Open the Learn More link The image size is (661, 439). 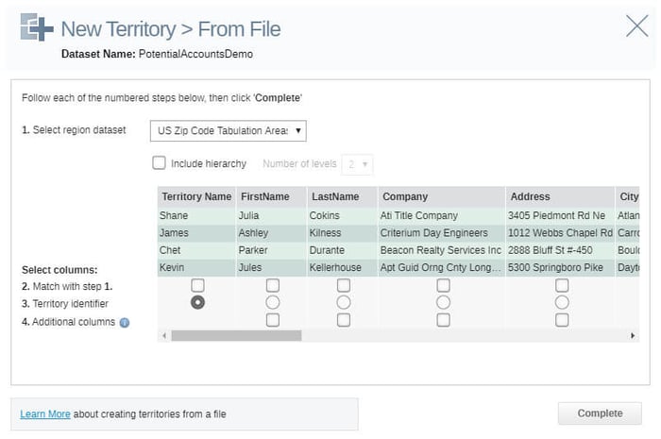tap(45, 414)
